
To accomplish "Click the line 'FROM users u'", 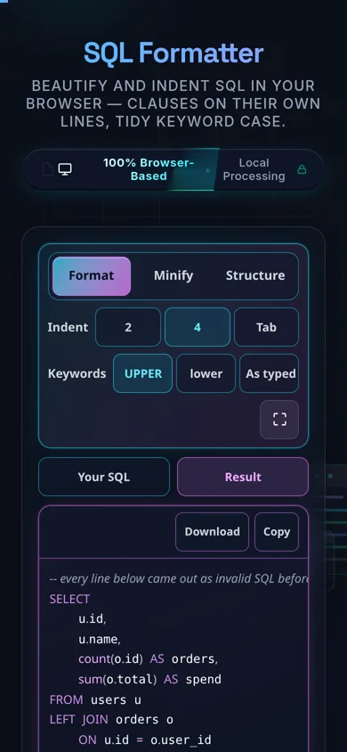I will [x=95, y=699].
